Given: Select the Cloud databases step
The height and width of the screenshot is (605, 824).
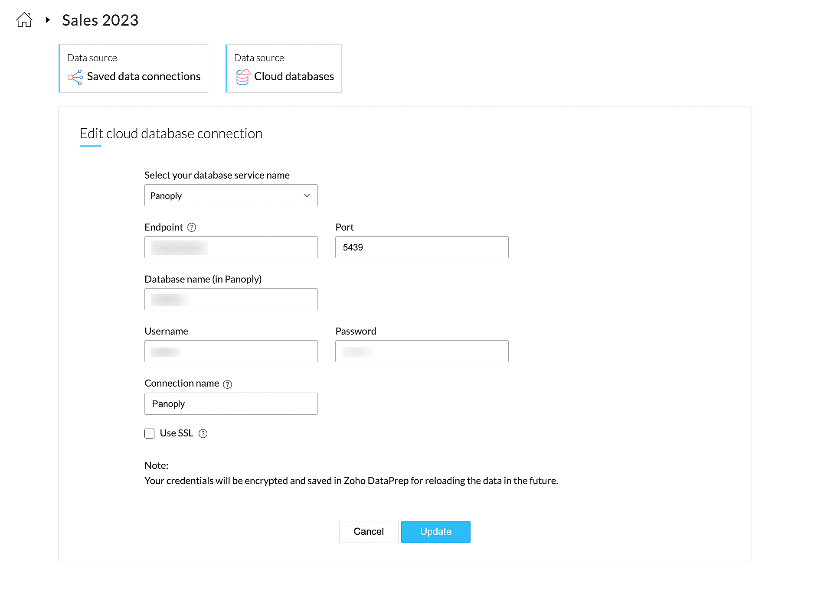Looking at the screenshot, I should (284, 68).
